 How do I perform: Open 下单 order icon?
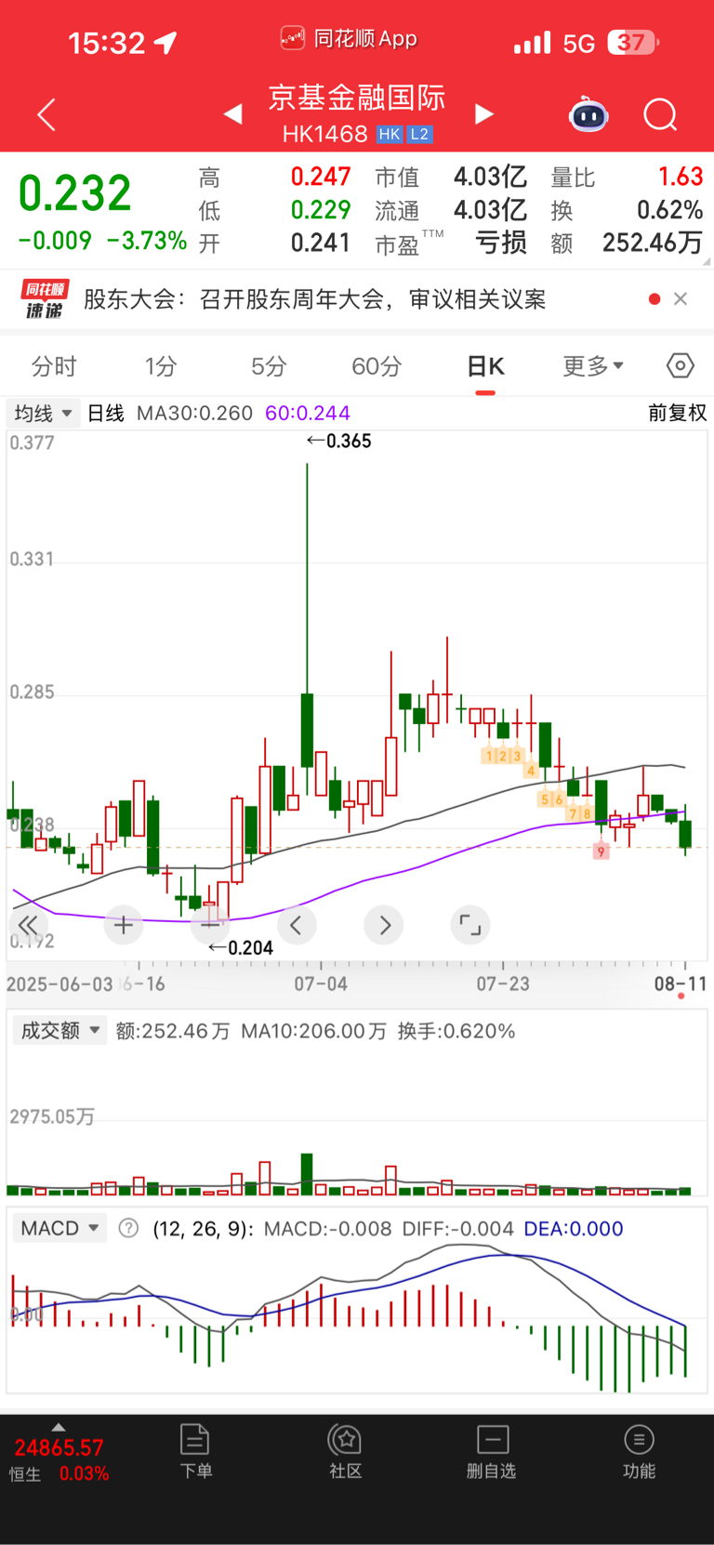point(195,1451)
